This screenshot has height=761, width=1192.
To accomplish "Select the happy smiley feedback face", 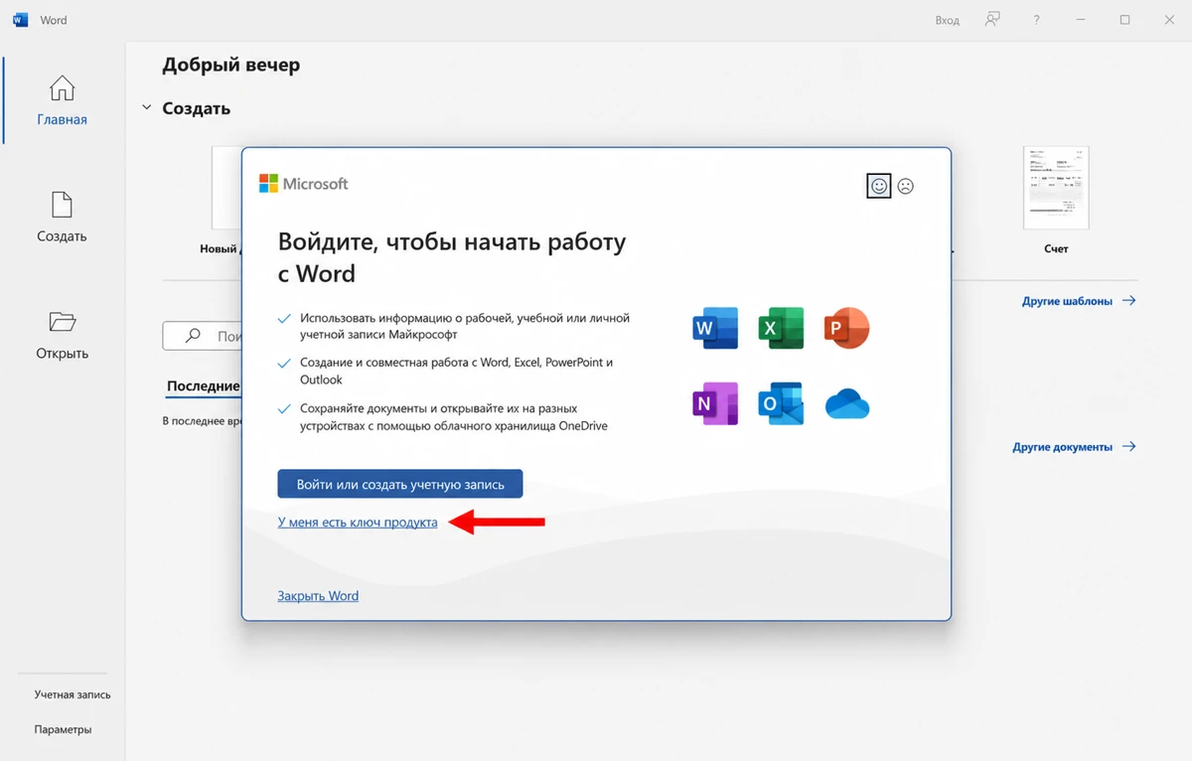I will (x=878, y=186).
